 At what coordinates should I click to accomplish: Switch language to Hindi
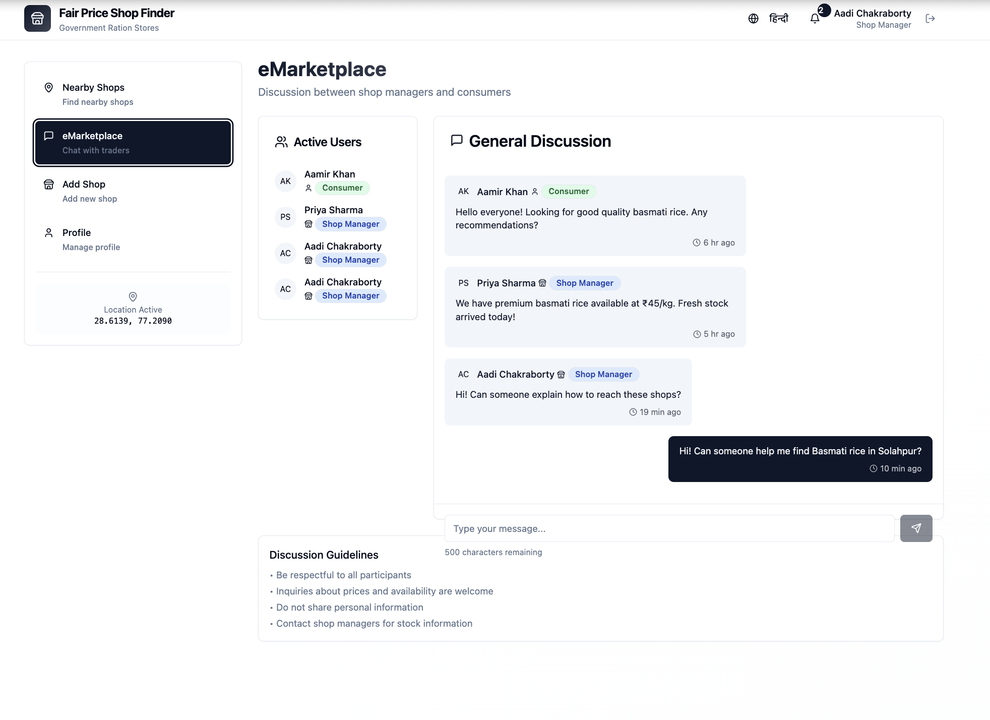[778, 19]
